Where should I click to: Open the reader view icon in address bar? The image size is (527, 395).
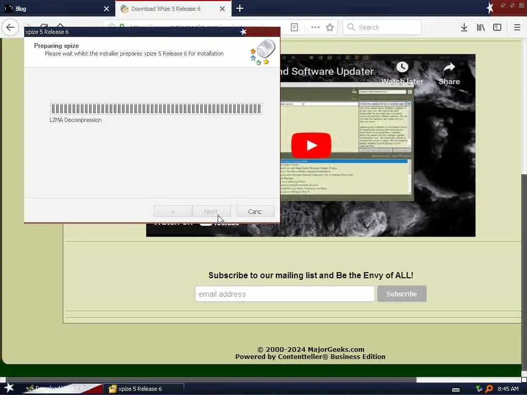(294, 27)
